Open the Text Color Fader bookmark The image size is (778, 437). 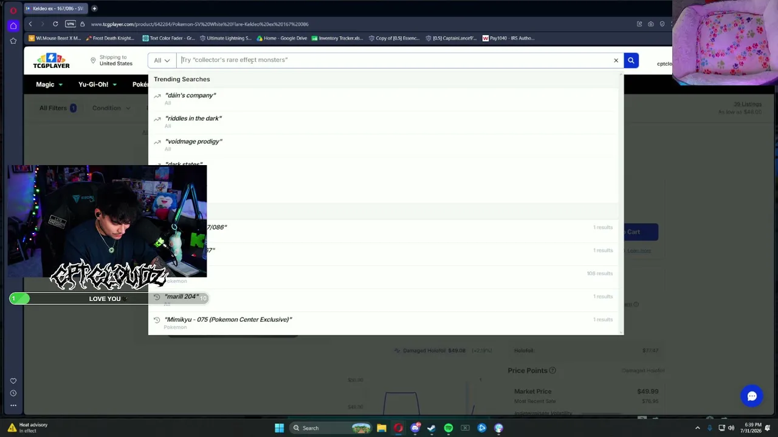pos(168,38)
